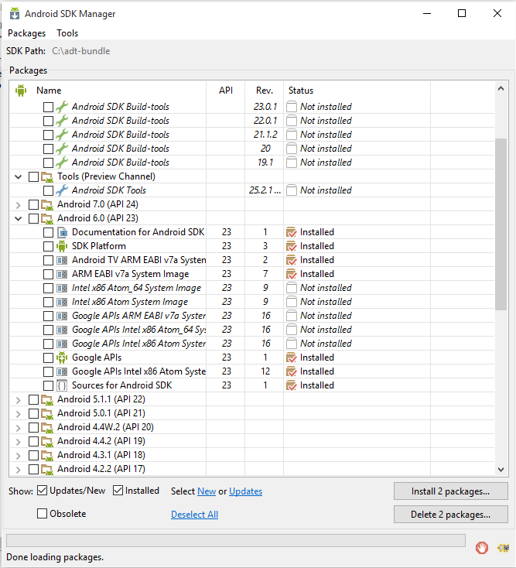516x568 pixels.
Task: Click the Android 5.1.1 (API 22) folder icon
Action: click(47, 399)
